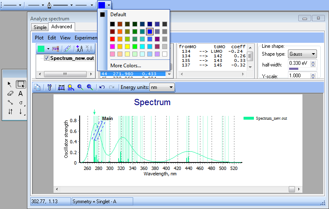
Task: Click the redo arrow icon
Action: (112, 87)
